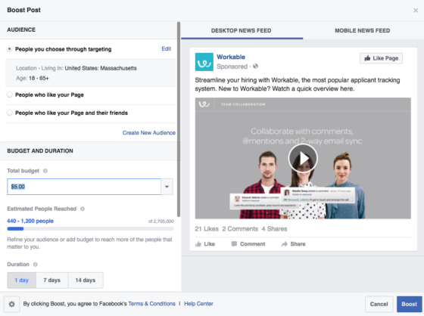Click the $5.00 total budget field
The image size is (424, 316).
point(84,187)
